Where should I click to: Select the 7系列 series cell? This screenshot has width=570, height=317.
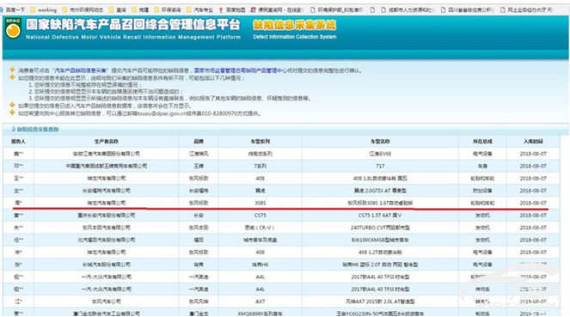pyautogui.click(x=260, y=166)
